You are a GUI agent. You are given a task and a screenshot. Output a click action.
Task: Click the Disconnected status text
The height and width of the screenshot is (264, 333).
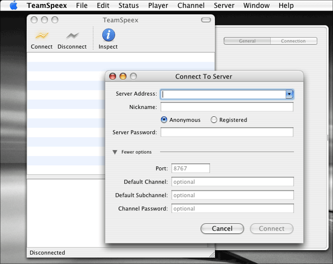pyautogui.click(x=48, y=253)
